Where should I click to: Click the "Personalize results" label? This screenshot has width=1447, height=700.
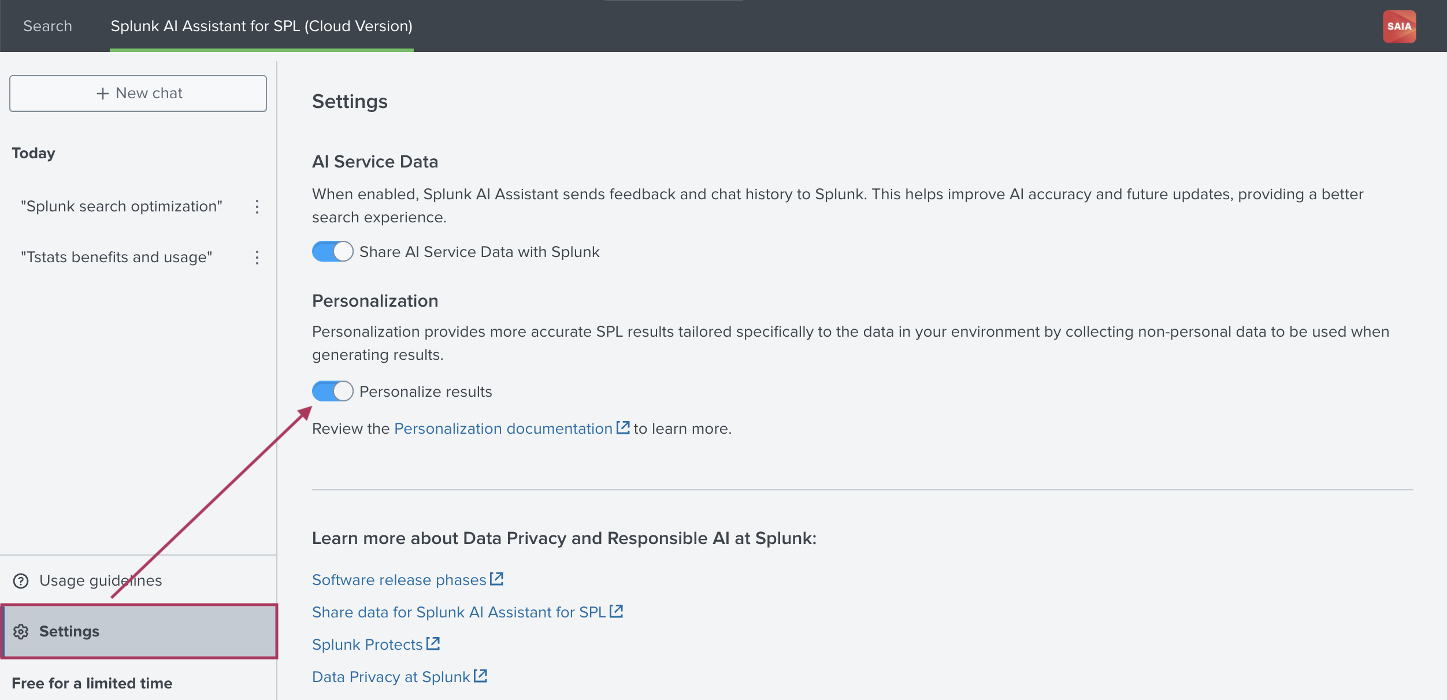point(426,392)
